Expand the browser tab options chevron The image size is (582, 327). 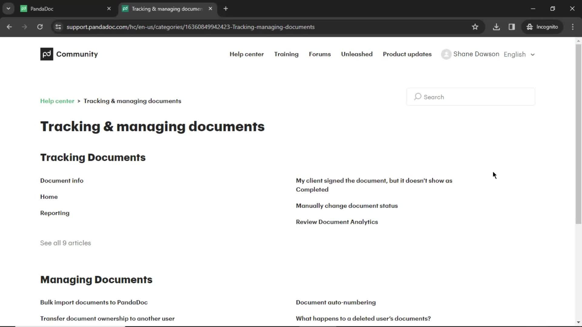pos(8,9)
